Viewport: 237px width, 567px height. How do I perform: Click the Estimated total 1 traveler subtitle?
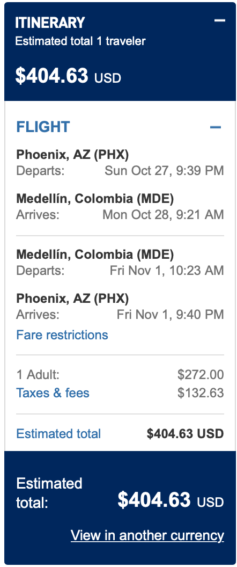(x=80, y=41)
